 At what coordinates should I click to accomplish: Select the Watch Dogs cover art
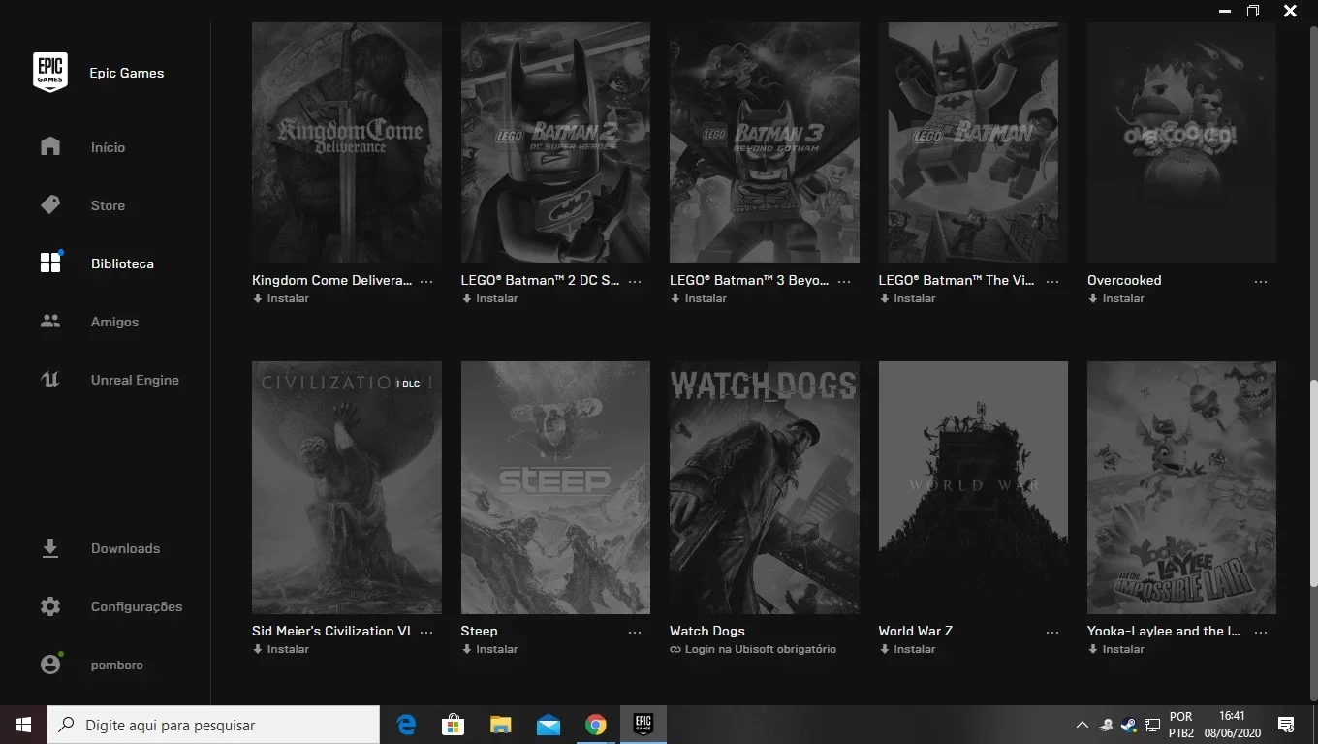(765, 487)
